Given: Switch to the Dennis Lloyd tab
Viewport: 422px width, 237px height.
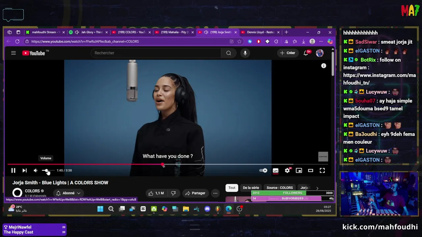Looking at the screenshot, I should (x=260, y=32).
